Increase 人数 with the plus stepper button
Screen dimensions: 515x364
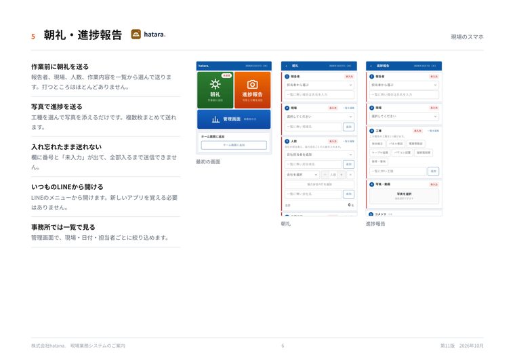tap(342, 174)
